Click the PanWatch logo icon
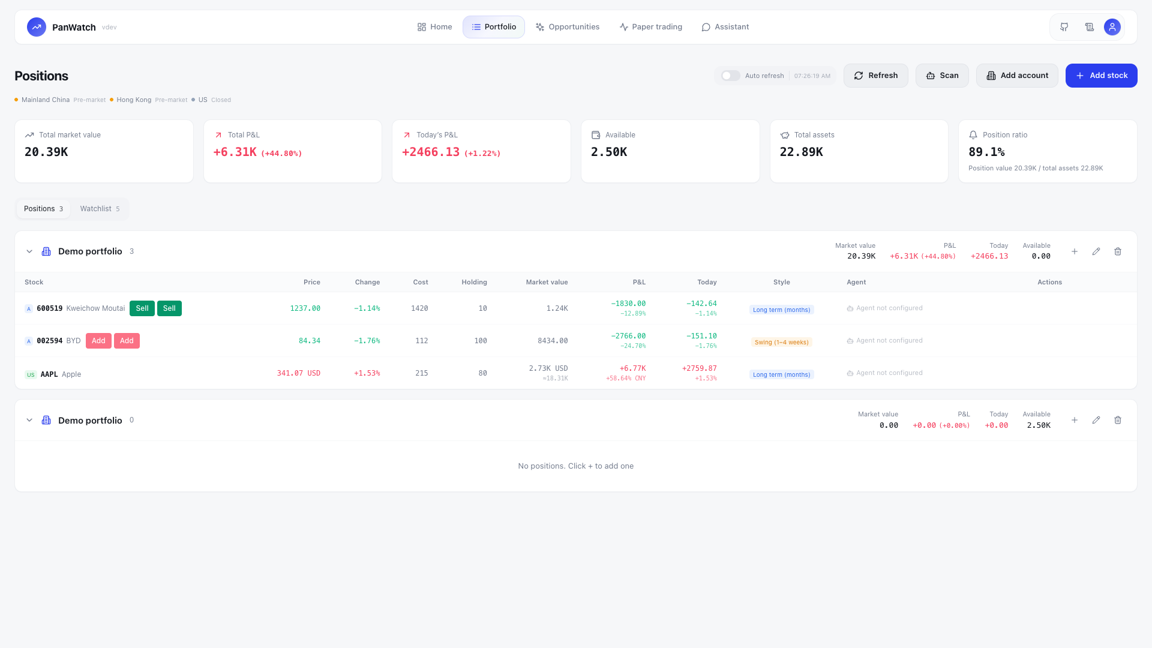This screenshot has height=648, width=1152. [x=37, y=27]
